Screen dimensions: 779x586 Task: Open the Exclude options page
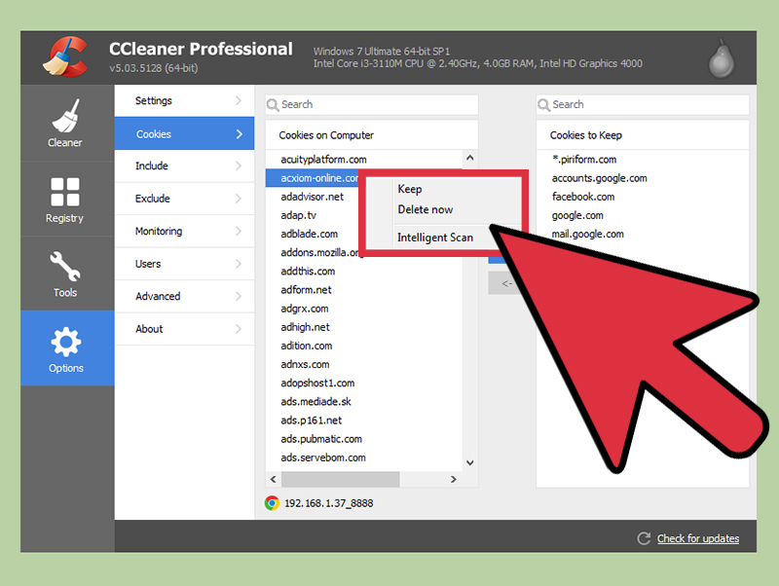[184, 199]
